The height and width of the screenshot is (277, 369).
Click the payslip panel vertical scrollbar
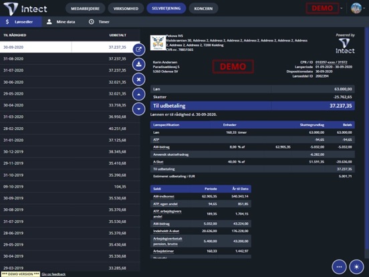(x=366, y=139)
